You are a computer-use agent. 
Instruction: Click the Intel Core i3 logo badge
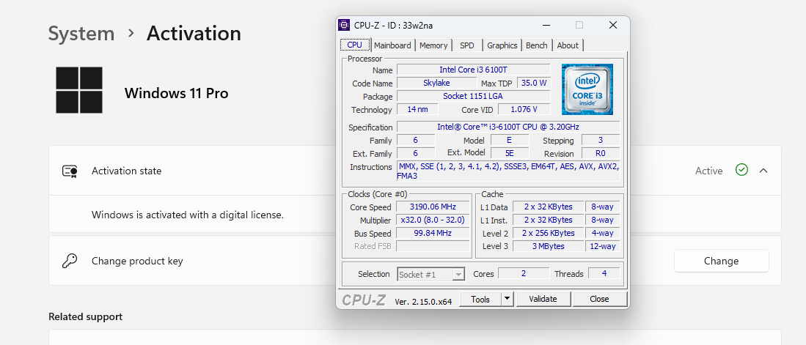(587, 89)
